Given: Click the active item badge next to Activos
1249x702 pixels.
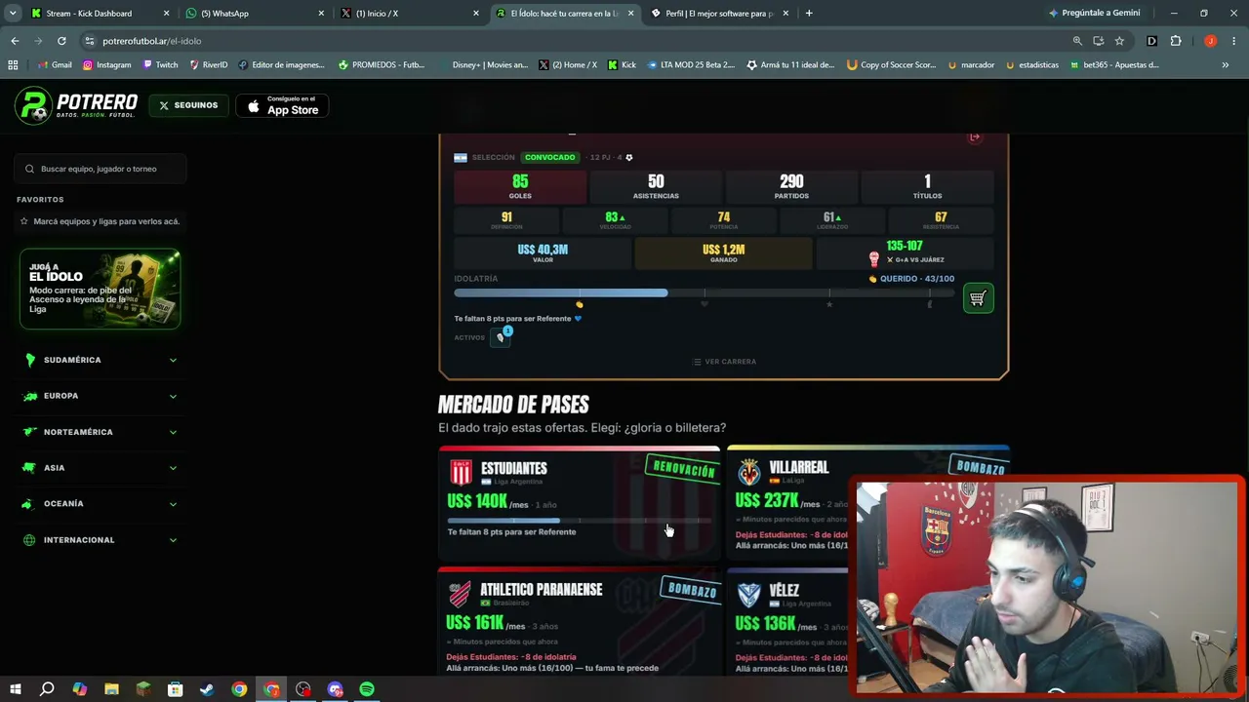Looking at the screenshot, I should (502, 336).
